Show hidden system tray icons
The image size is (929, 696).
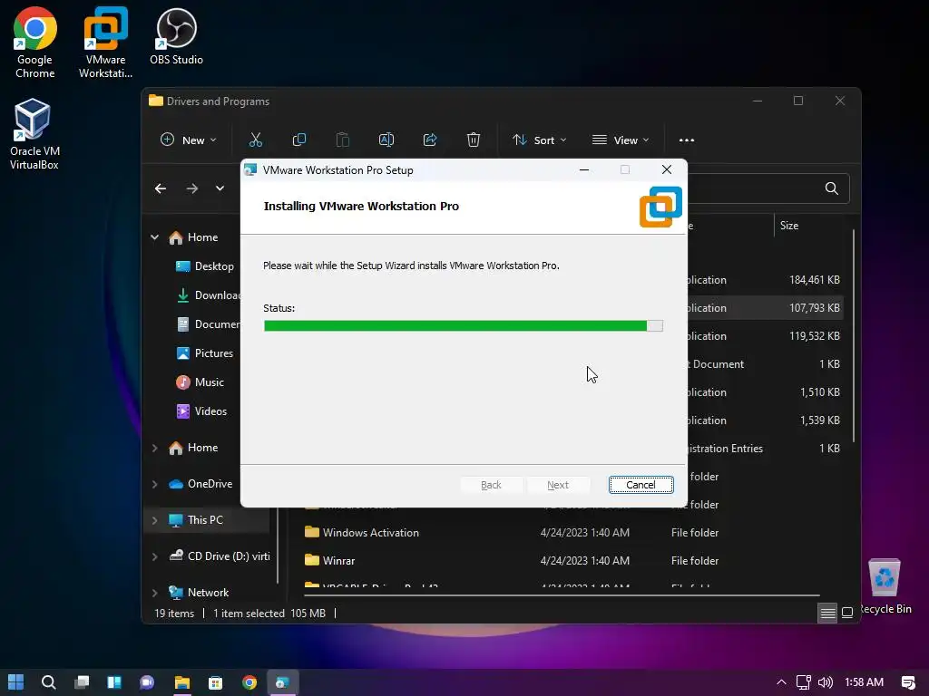(x=781, y=682)
